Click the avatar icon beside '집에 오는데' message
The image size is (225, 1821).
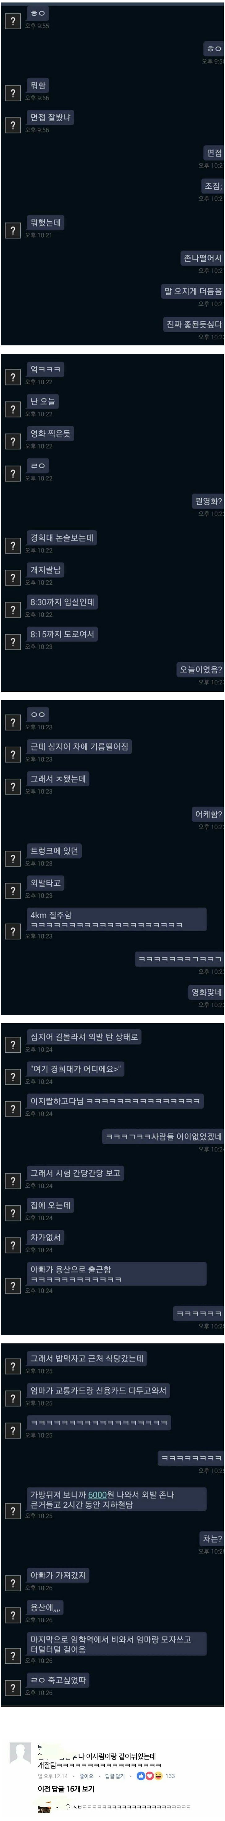coord(12,1213)
